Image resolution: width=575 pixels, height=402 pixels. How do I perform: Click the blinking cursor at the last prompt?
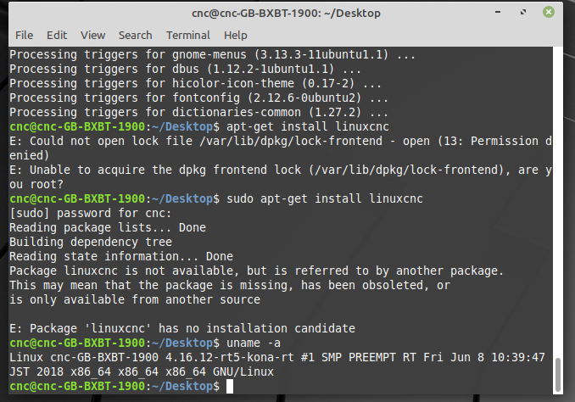[230, 386]
